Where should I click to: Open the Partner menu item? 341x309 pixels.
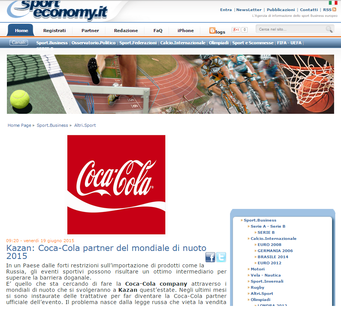tap(90, 31)
